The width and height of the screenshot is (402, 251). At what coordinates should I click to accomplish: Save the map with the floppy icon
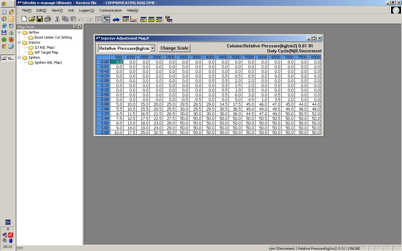40,19
